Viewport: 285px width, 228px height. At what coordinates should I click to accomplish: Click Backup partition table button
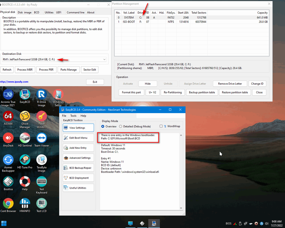click(202, 92)
